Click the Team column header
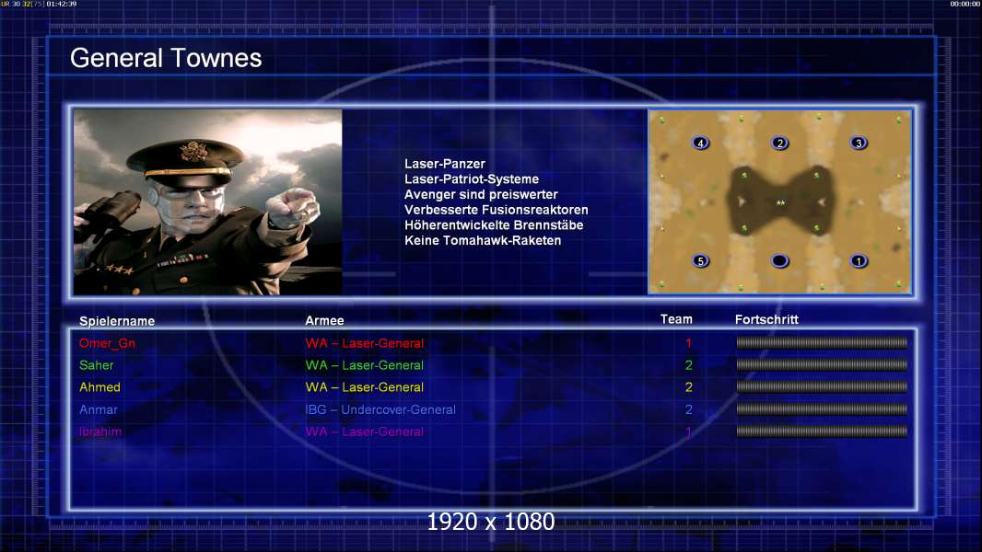 click(676, 319)
